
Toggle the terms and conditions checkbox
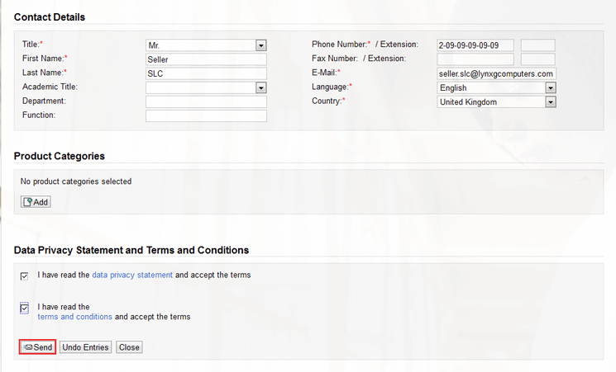[x=25, y=308]
